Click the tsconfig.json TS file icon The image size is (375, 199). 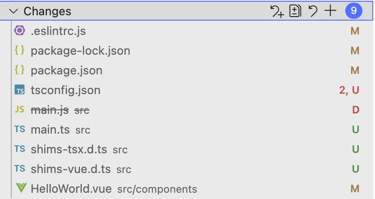[x=20, y=90]
